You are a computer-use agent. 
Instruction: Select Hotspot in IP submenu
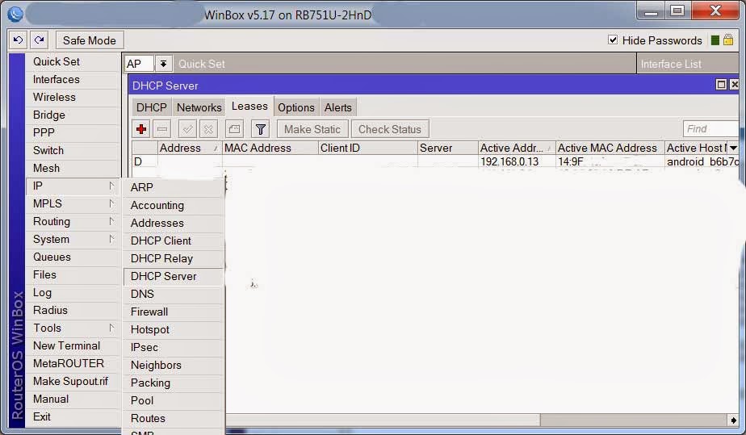coord(173,329)
